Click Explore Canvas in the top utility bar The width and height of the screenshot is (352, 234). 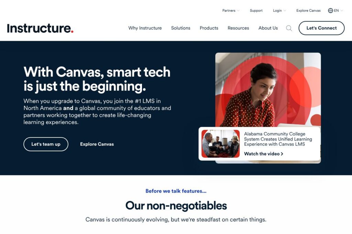pos(308,11)
